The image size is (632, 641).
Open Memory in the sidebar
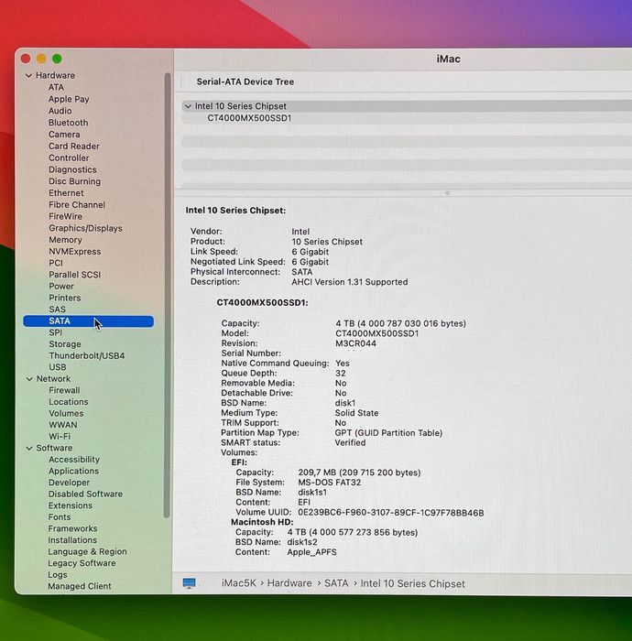65,240
